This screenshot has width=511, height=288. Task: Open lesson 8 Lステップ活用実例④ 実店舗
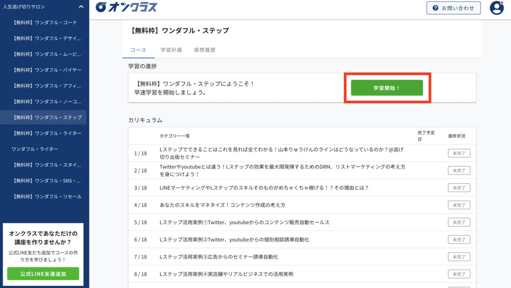coord(226,274)
